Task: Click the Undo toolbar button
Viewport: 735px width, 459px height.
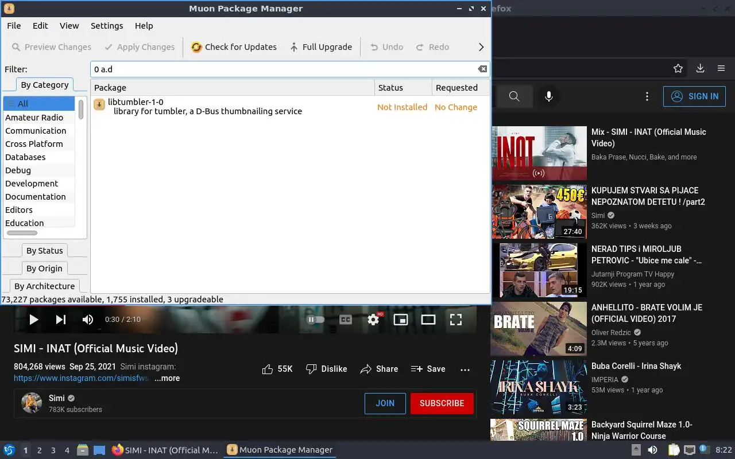Action: [386, 47]
